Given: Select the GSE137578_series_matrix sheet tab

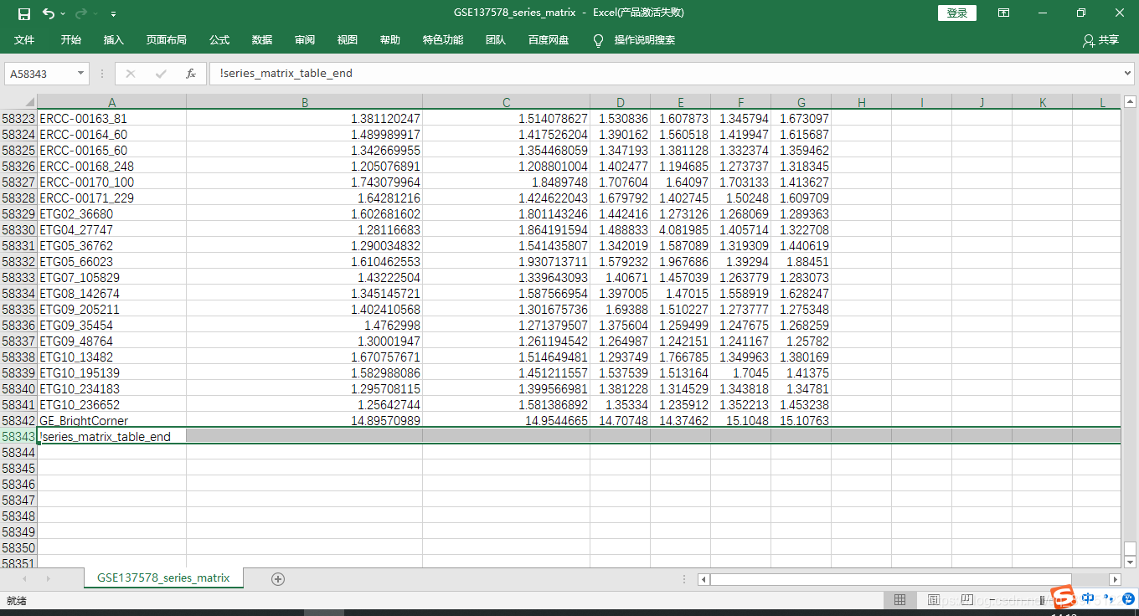Looking at the screenshot, I should point(163,577).
